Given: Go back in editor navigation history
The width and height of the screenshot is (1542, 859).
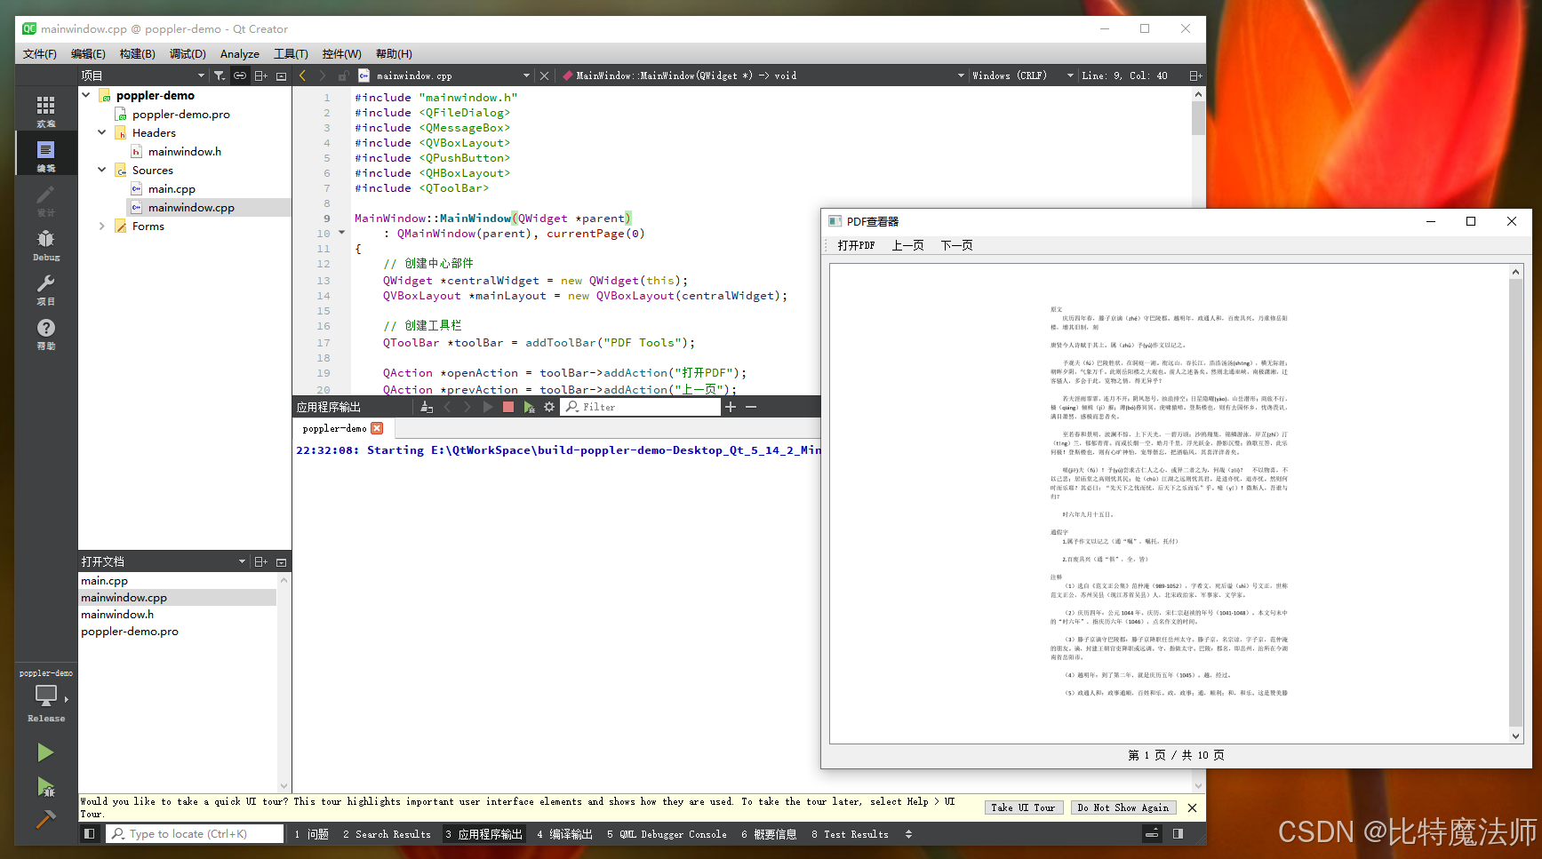Looking at the screenshot, I should pyautogui.click(x=303, y=76).
